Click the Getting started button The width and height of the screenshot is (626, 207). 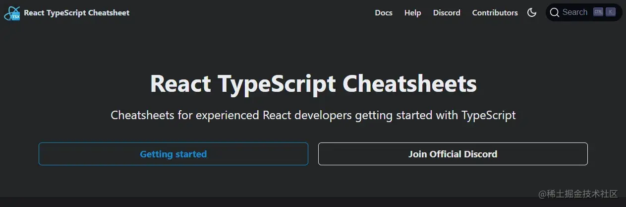(x=173, y=154)
